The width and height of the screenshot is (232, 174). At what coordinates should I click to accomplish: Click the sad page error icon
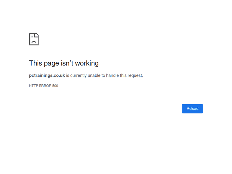coord(34,39)
